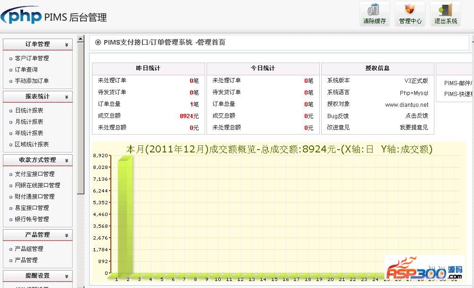The width and height of the screenshot is (474, 288).
Task: Click the 昨日统计 table header
Action: pos(149,68)
